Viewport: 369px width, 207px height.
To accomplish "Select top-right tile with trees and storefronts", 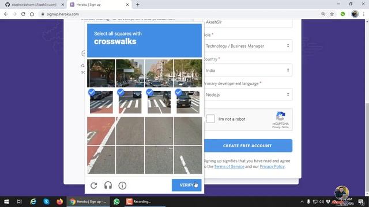I will coord(188,73).
